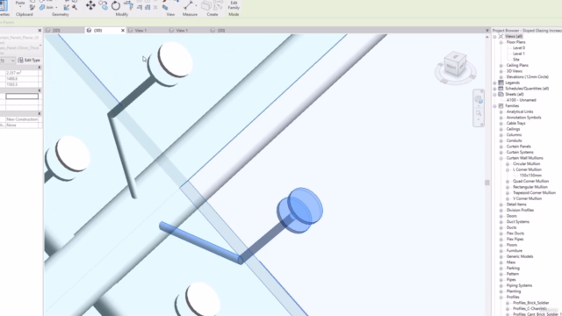Screen dimensions: 562x316
Task: Select the Copy tool in Modify panel
Action: tap(103, 5)
